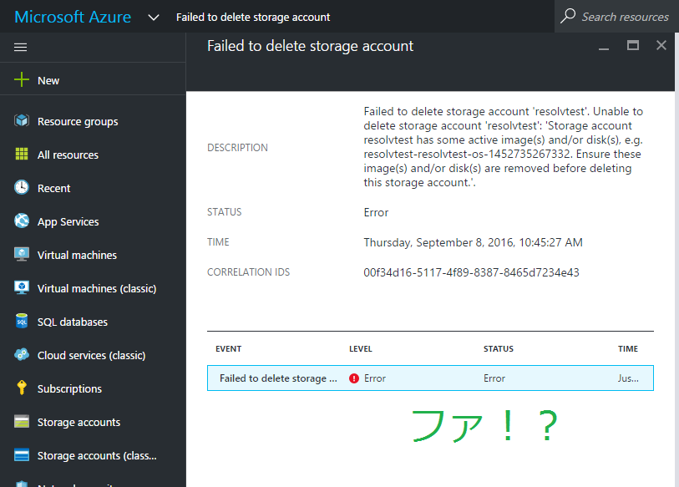Click the green plus New icon

click(21, 79)
